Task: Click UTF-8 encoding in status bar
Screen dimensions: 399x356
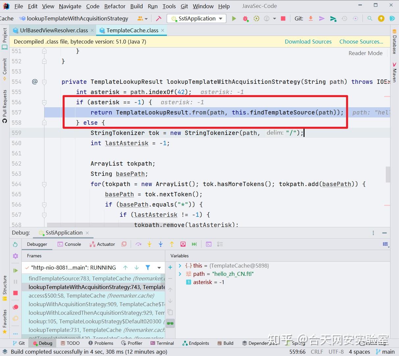Action: (x=336, y=352)
